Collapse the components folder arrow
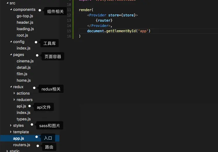The width and height of the screenshot is (218, 152). coord(11,9)
